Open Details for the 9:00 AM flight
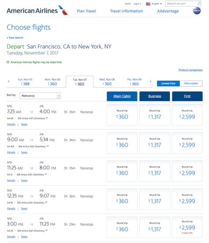The width and height of the screenshot is (209, 243). coord(11,152)
